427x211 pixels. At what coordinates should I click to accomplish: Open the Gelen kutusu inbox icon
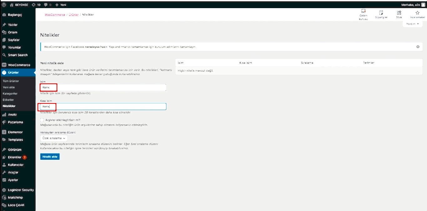coord(363,14)
